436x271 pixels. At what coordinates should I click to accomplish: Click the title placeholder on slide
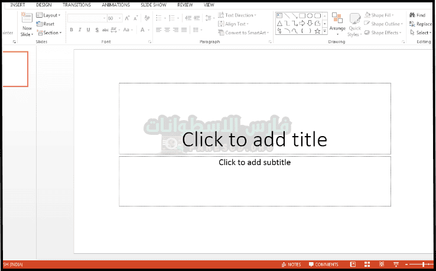pos(255,118)
